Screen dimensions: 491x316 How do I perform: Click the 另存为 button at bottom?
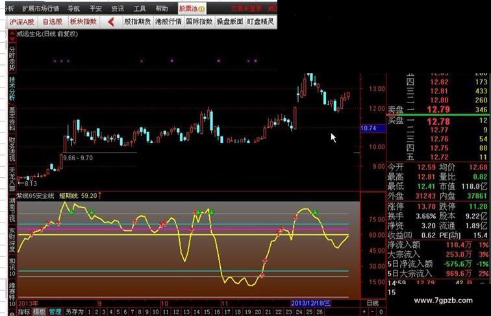(x=74, y=311)
